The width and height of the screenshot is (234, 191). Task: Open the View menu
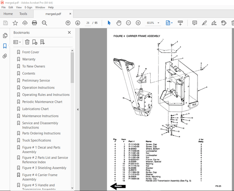[x=19, y=7]
